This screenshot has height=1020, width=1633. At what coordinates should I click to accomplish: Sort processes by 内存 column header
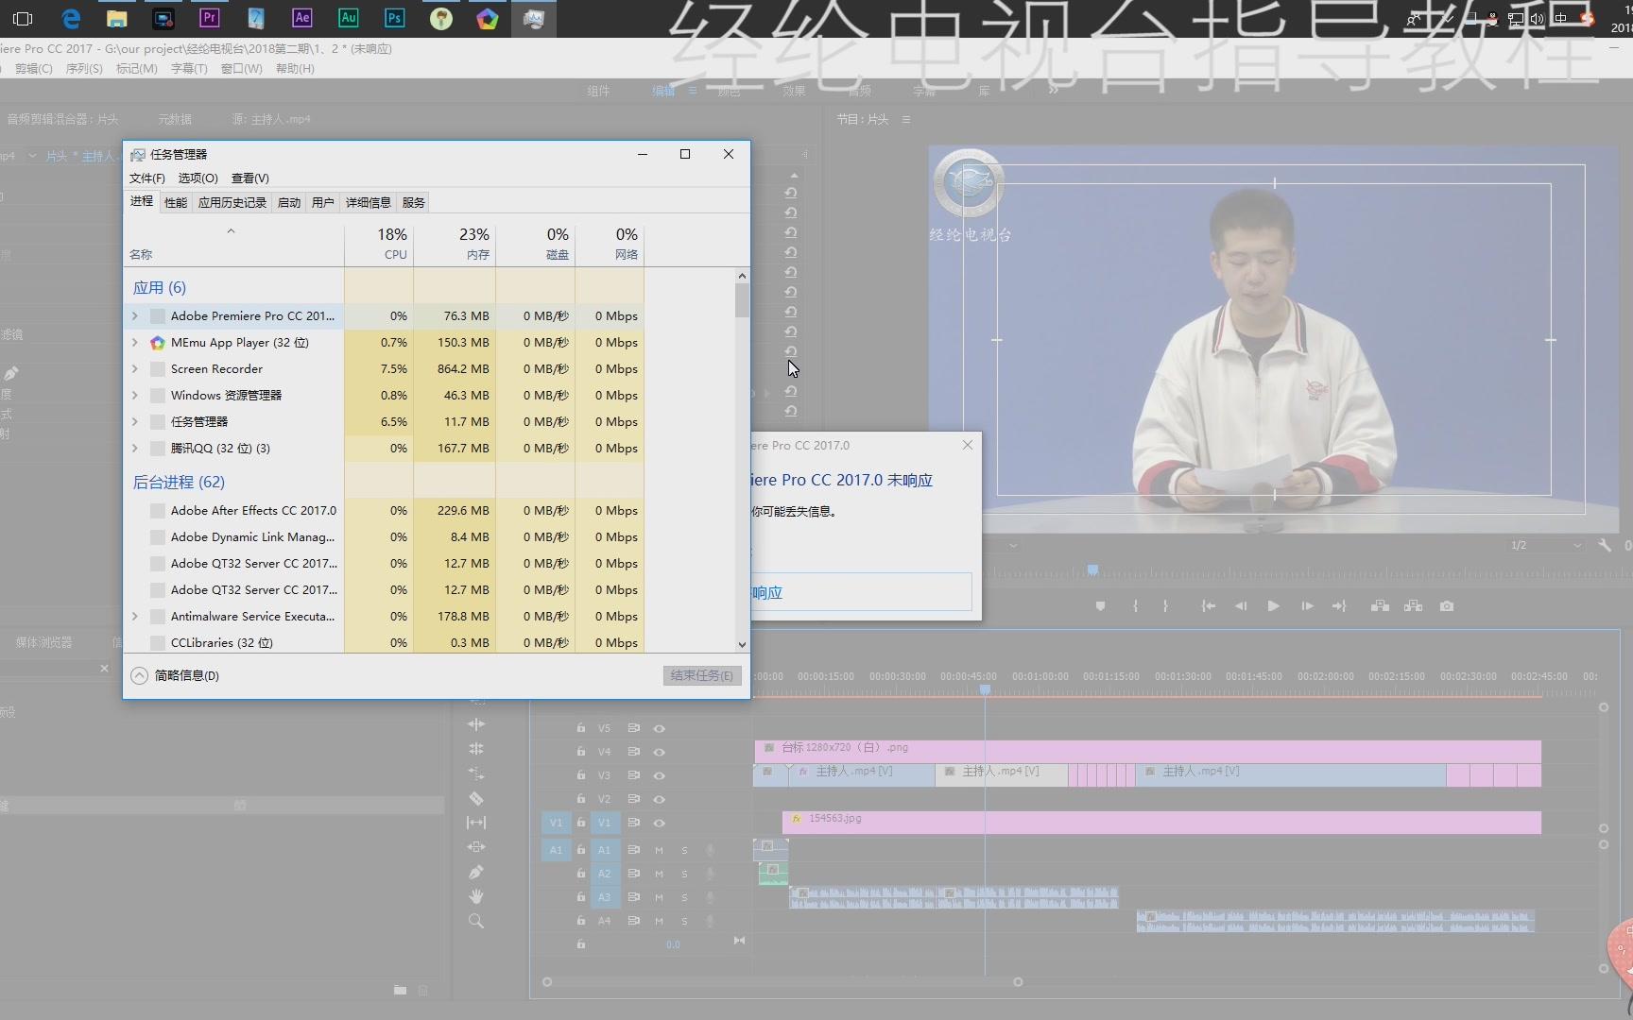(x=455, y=244)
